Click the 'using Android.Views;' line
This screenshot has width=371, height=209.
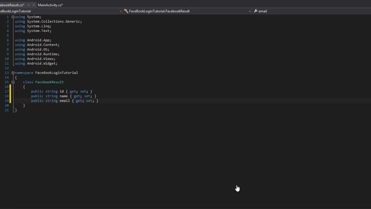coord(35,59)
